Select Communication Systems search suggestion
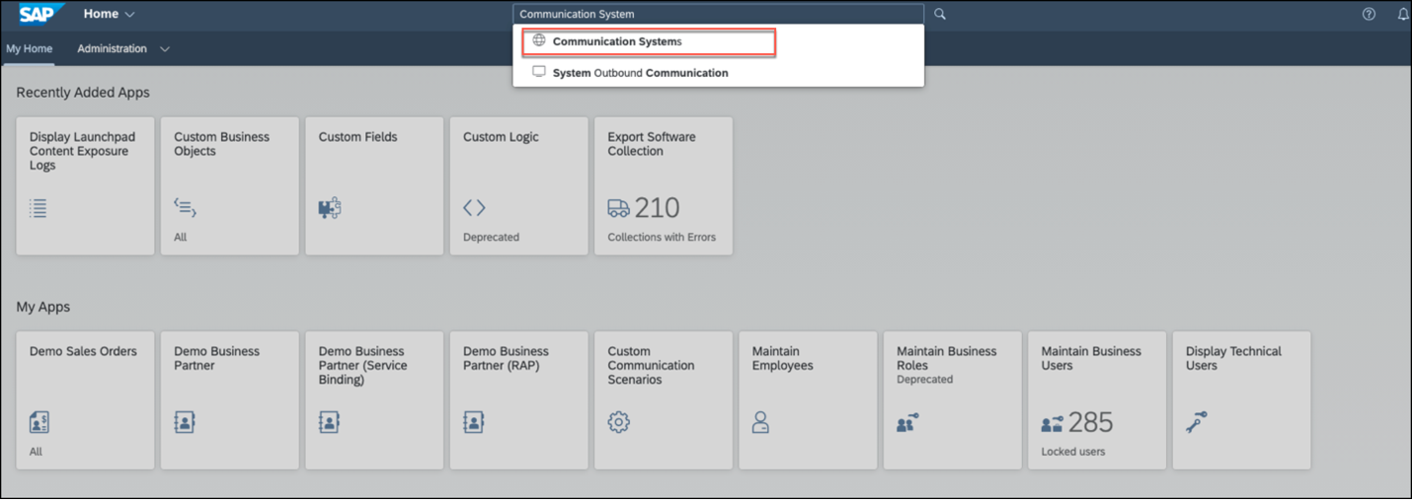Viewport: 1412px width, 503px height. (x=649, y=41)
